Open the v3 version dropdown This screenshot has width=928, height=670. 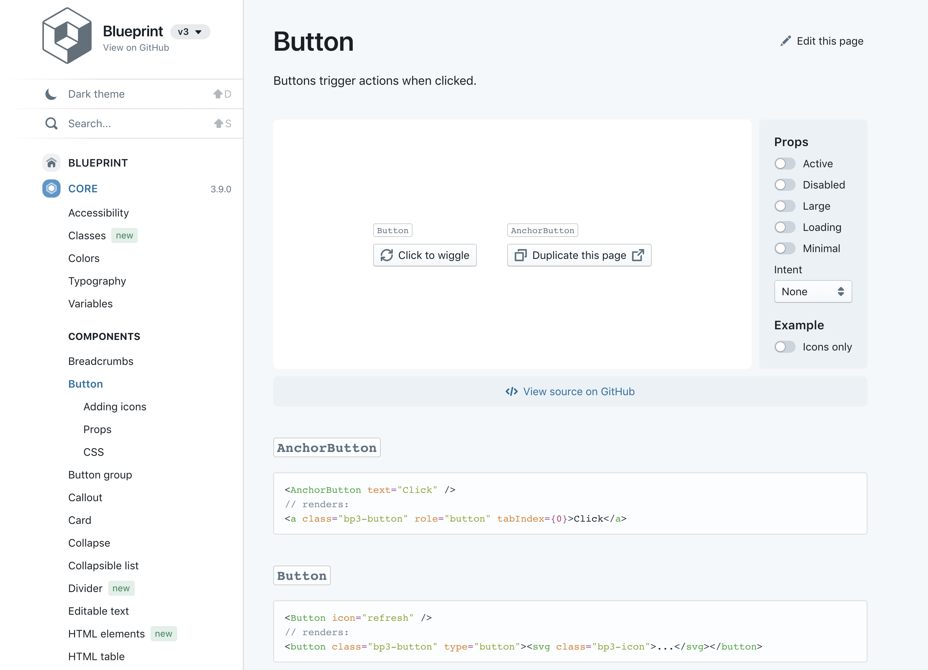click(190, 32)
